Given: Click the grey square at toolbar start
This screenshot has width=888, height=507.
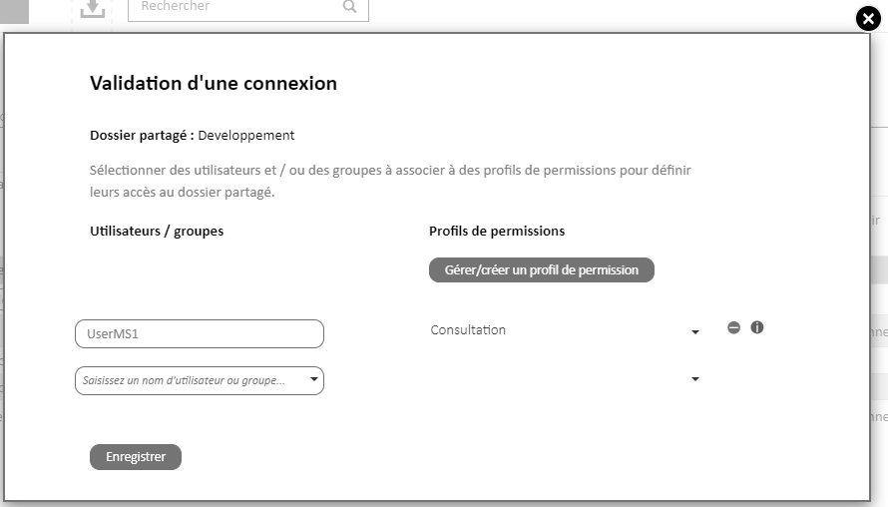Looking at the screenshot, I should coord(14,11).
